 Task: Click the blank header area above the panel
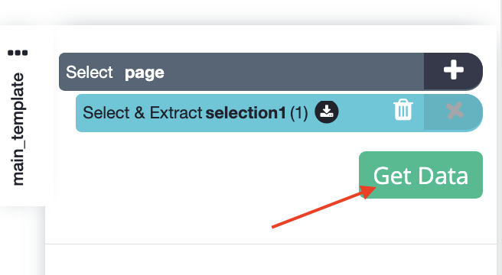point(251,12)
